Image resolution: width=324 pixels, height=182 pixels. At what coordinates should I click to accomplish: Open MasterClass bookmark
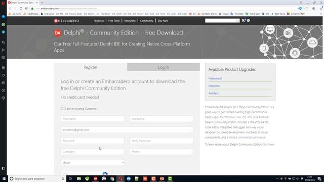[x=31, y=14]
